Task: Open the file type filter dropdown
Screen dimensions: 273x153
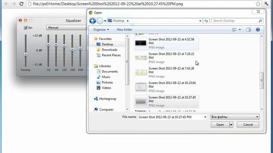Action: click(235, 117)
